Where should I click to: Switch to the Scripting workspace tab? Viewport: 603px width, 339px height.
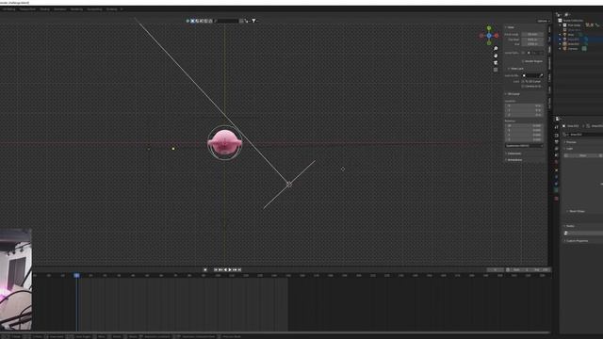click(111, 8)
